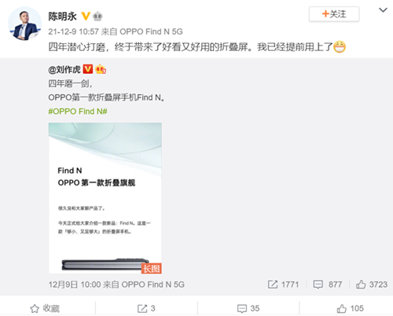
Task: Click the grinning emoji in the post text
Action: click(340, 47)
